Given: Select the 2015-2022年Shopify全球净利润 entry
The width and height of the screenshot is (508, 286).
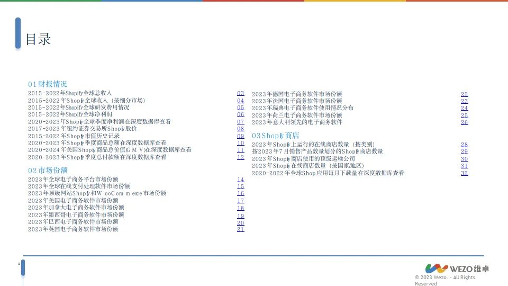Looking at the screenshot, I should [70, 114].
